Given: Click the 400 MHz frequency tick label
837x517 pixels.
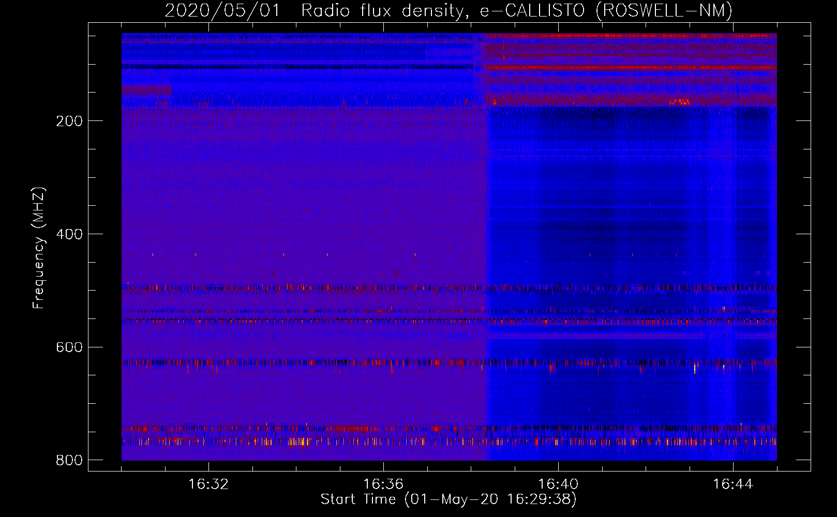Looking at the screenshot, I should tap(69, 234).
